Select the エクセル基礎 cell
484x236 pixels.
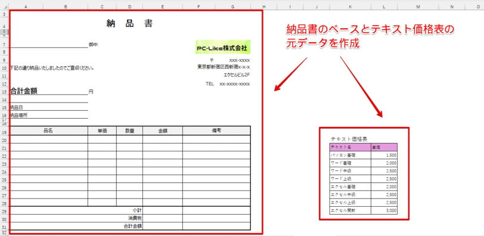(350, 187)
